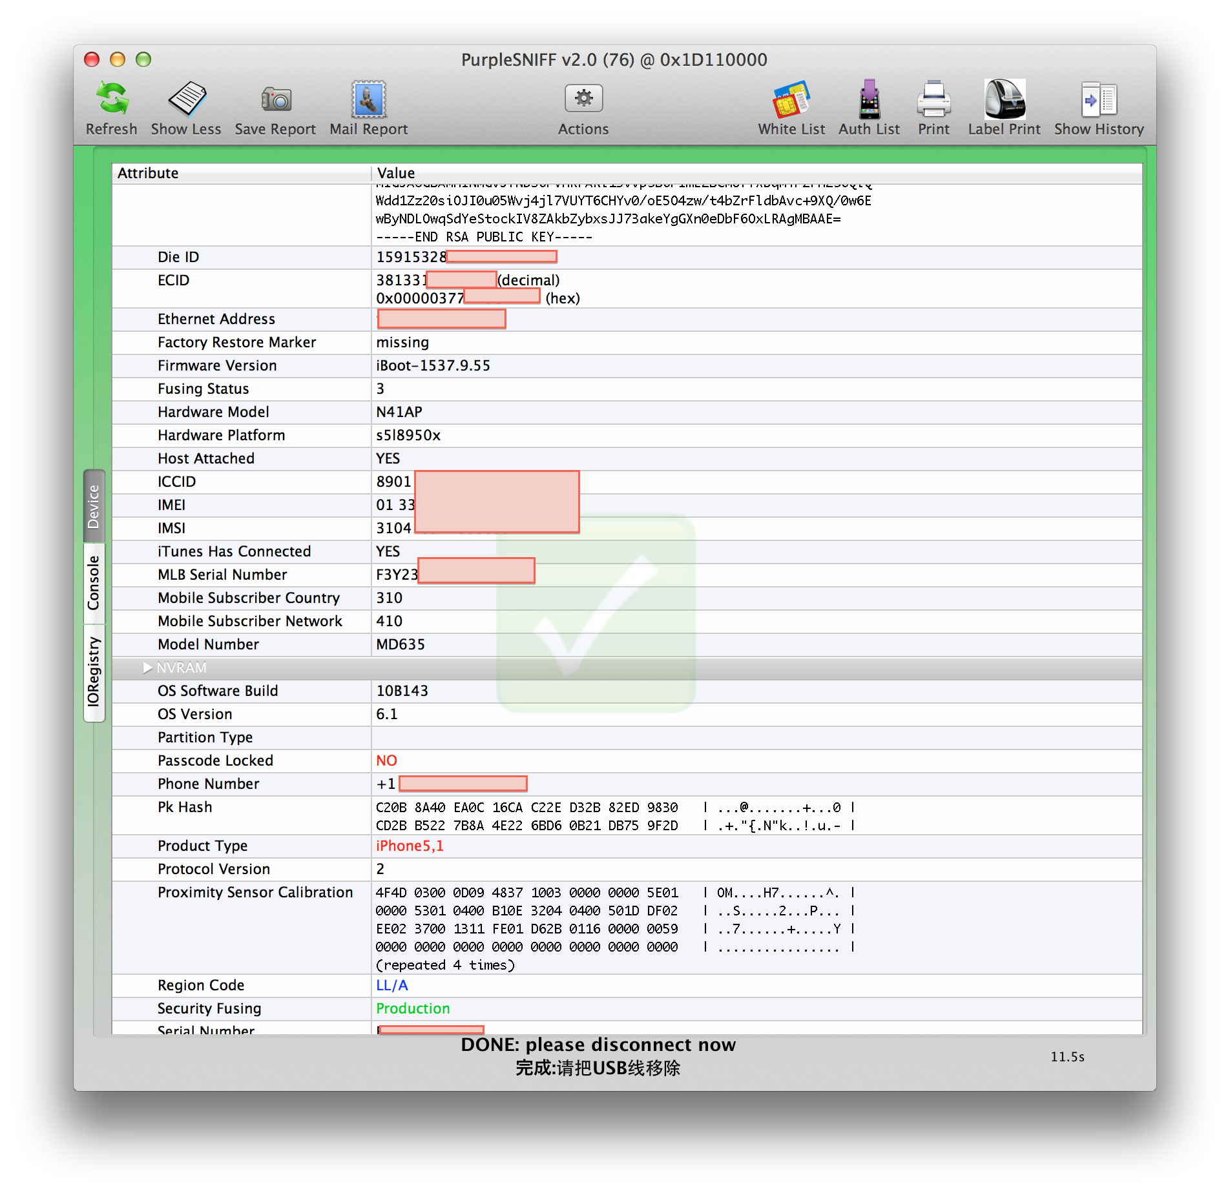The image size is (1230, 1193).
Task: Click the Label Print icon
Action: pos(1004,99)
